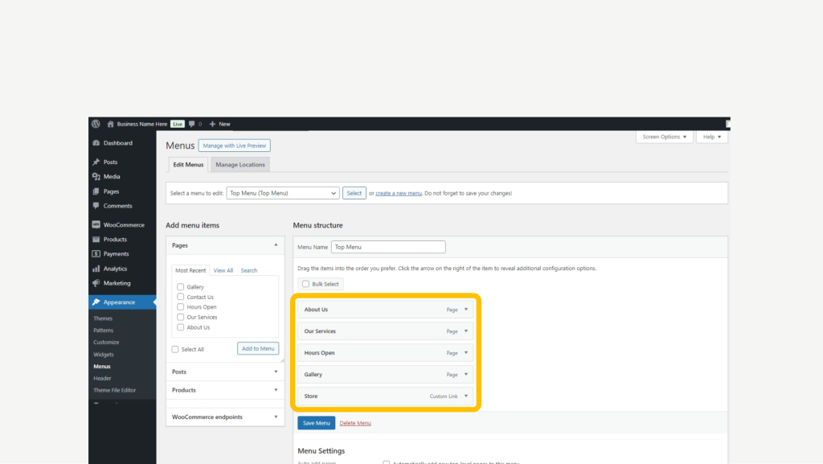The image size is (823, 464).
Task: Click the About Us menu item bar
Action: (x=385, y=310)
